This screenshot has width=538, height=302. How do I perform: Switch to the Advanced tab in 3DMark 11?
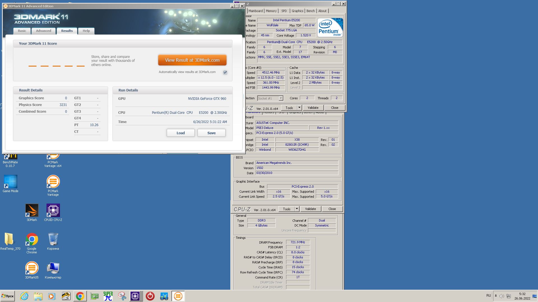(43, 31)
